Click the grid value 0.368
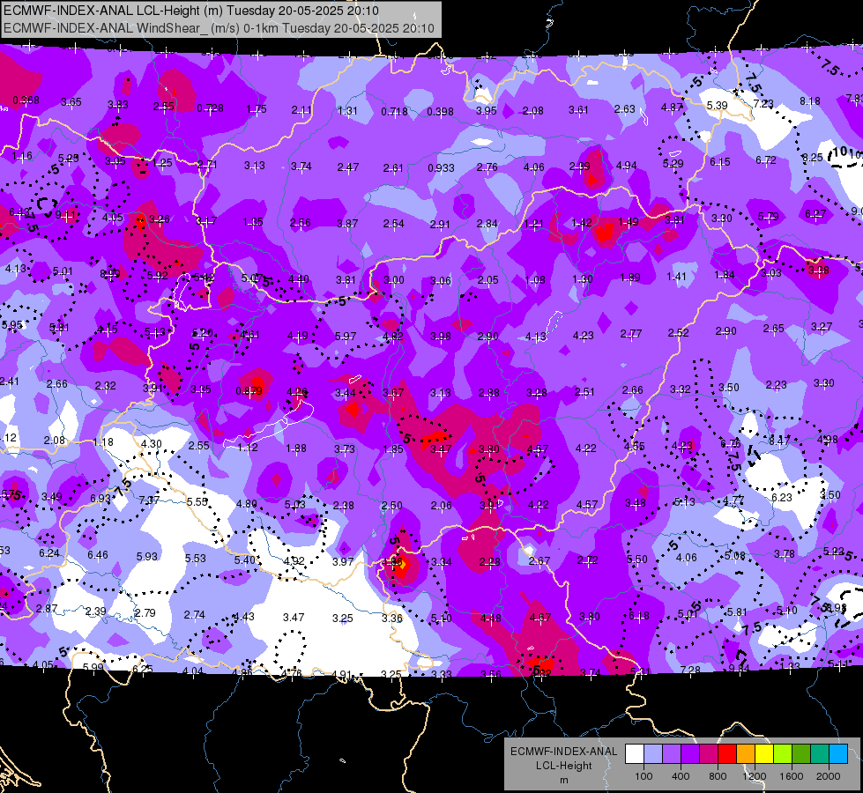 tap(26, 100)
